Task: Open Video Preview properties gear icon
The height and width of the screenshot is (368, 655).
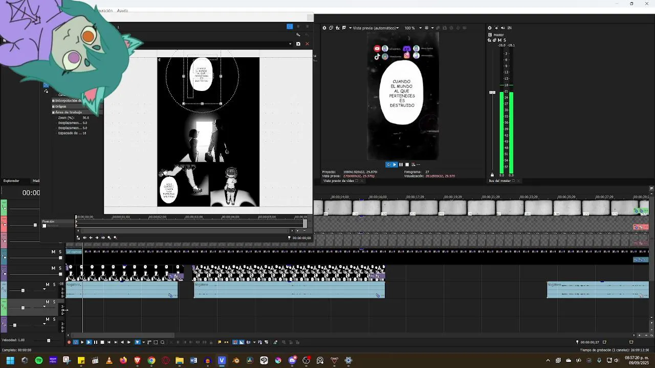Action: pos(324,28)
